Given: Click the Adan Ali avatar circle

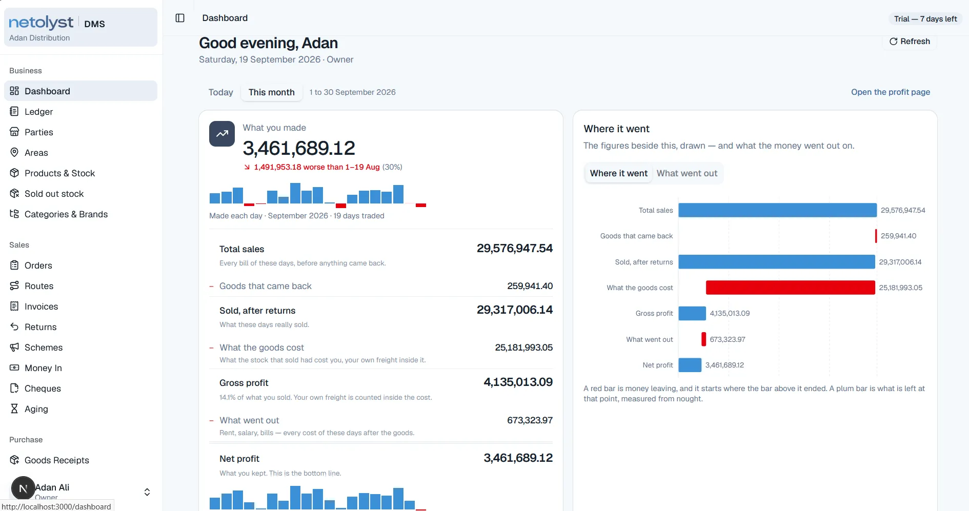Looking at the screenshot, I should 23,488.
